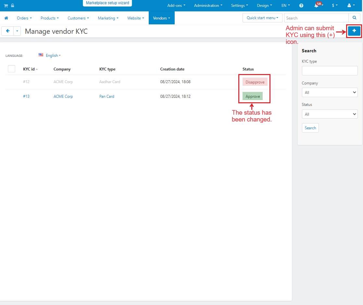Expand the Products menu

pos(50,18)
